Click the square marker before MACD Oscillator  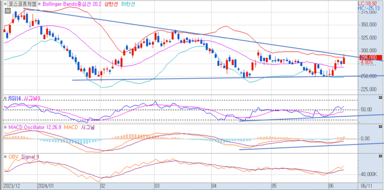[x=6, y=127]
